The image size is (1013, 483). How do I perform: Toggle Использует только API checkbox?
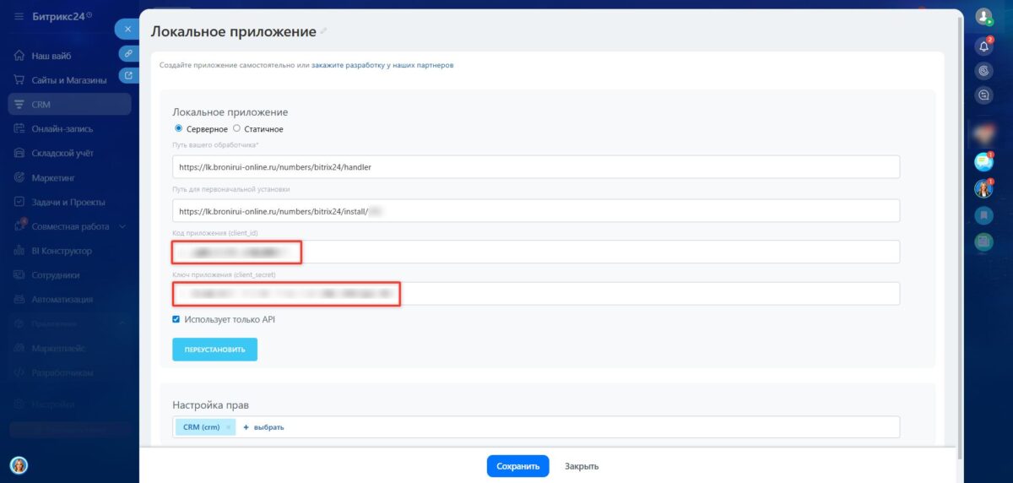(176, 319)
